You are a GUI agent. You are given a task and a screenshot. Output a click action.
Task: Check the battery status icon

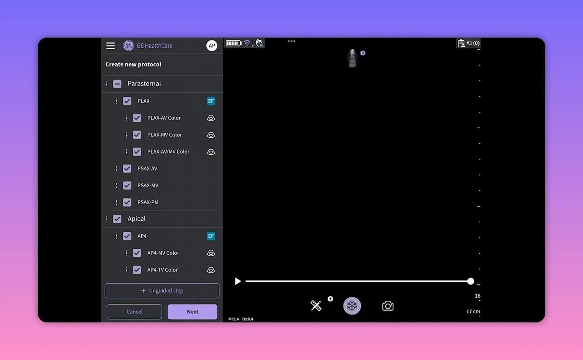point(234,43)
